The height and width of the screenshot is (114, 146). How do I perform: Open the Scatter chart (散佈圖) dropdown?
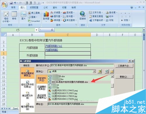click(x=69, y=16)
